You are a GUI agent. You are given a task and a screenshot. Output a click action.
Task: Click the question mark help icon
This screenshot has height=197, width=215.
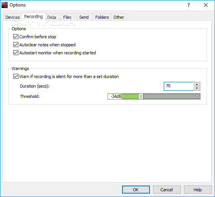click(189, 5)
